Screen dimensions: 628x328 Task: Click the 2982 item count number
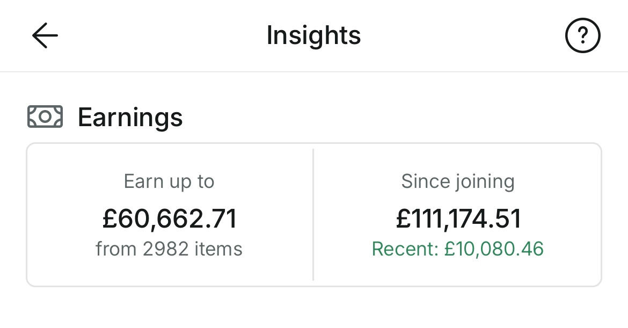click(x=165, y=249)
